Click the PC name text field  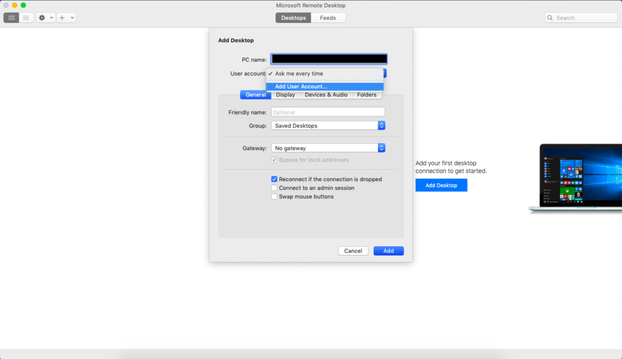click(329, 59)
